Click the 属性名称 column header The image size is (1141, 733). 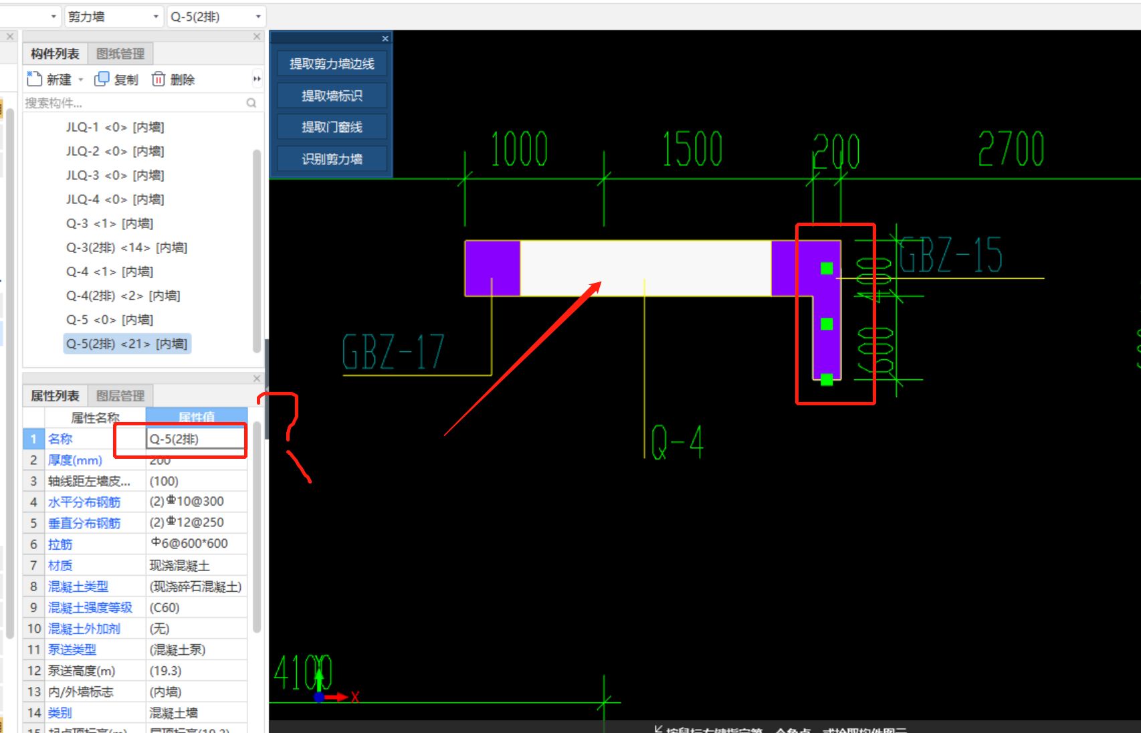(95, 417)
